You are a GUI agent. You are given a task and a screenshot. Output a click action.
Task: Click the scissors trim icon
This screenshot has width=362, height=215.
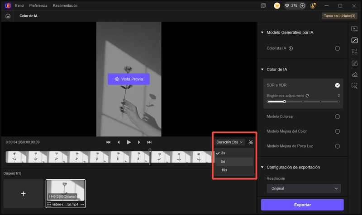click(x=251, y=142)
